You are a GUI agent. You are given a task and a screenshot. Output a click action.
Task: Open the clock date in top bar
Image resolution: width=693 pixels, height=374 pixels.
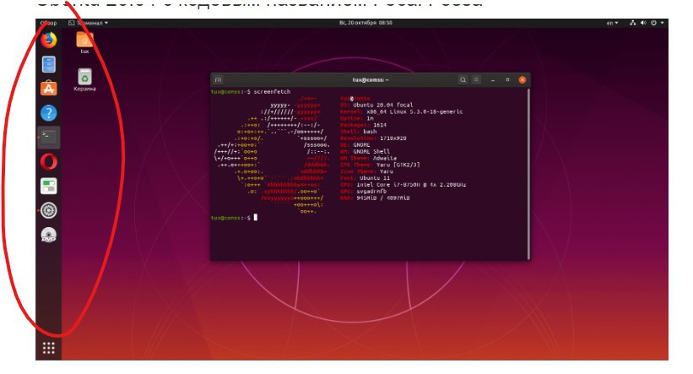click(365, 23)
